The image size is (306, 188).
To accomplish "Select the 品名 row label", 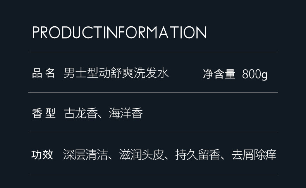I will pos(43,73).
